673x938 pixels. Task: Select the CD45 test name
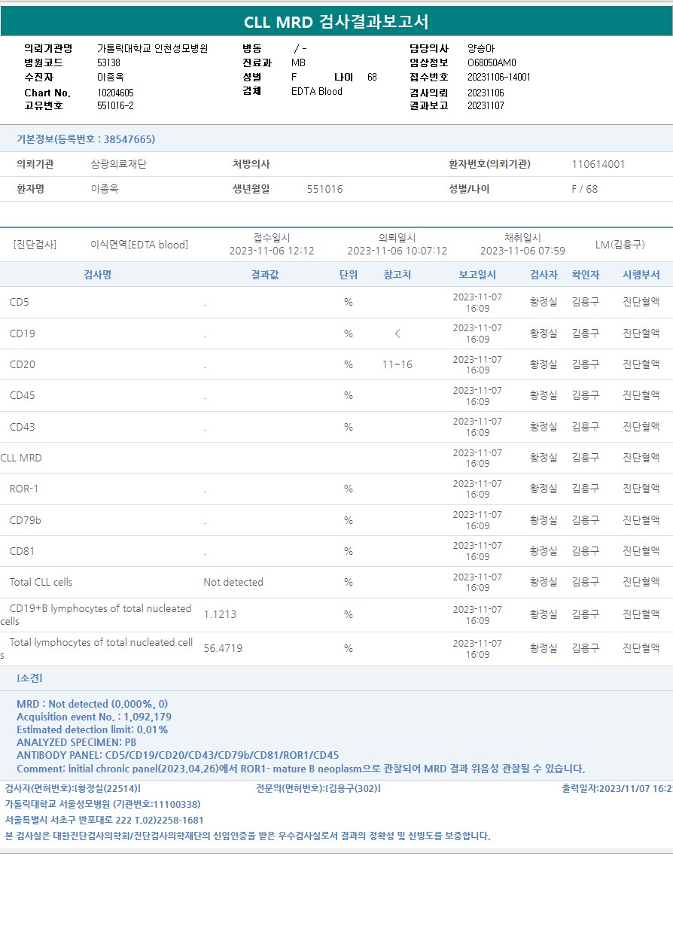(23, 395)
